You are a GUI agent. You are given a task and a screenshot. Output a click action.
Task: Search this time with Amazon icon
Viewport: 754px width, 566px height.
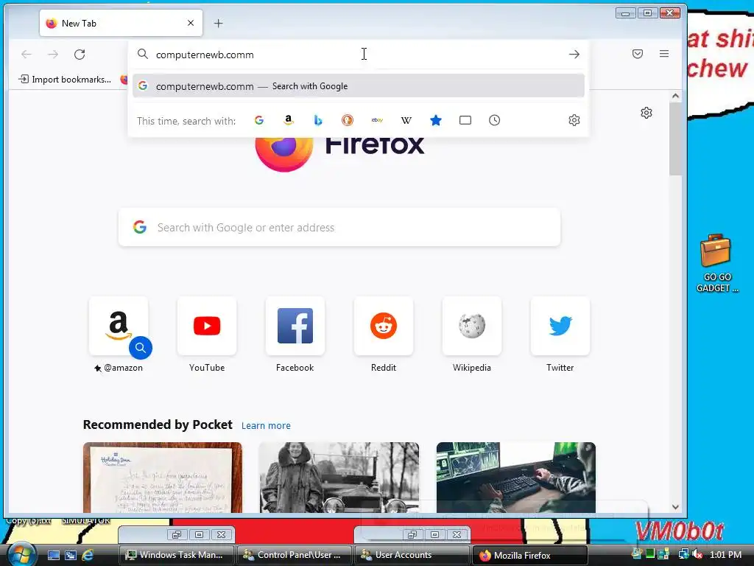click(289, 120)
